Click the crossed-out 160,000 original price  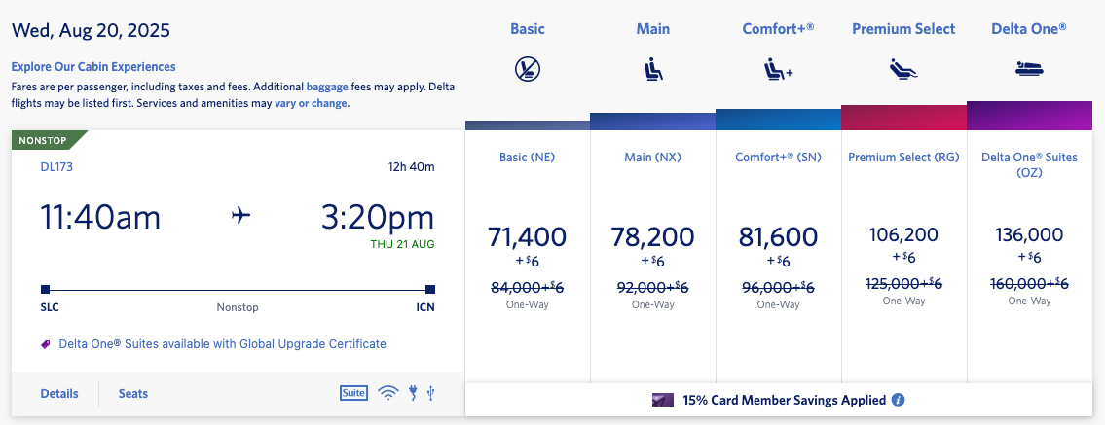1029,283
